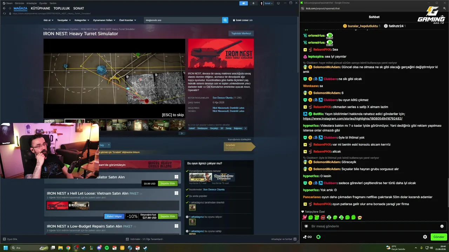The height and width of the screenshot is (252, 449).
Task: Click the taskbar volume speaker icon
Action: pyautogui.click(x=431, y=248)
